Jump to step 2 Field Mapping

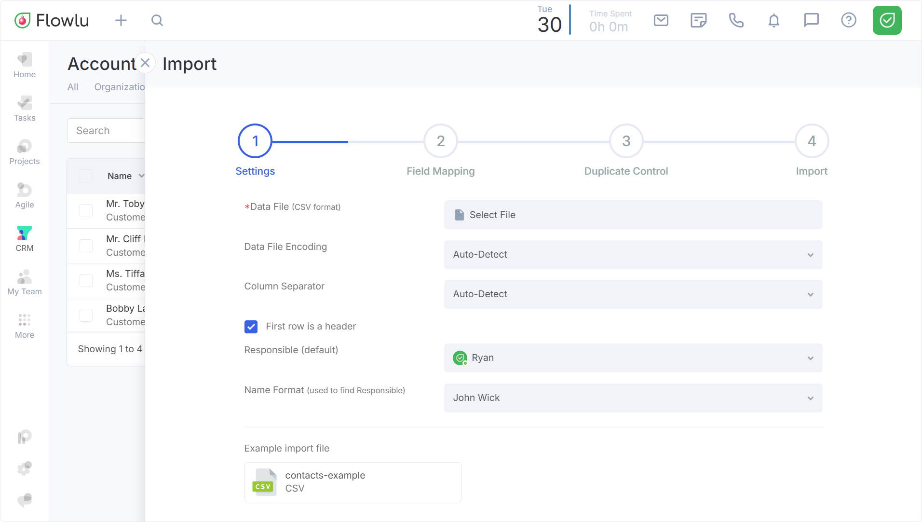pyautogui.click(x=440, y=141)
